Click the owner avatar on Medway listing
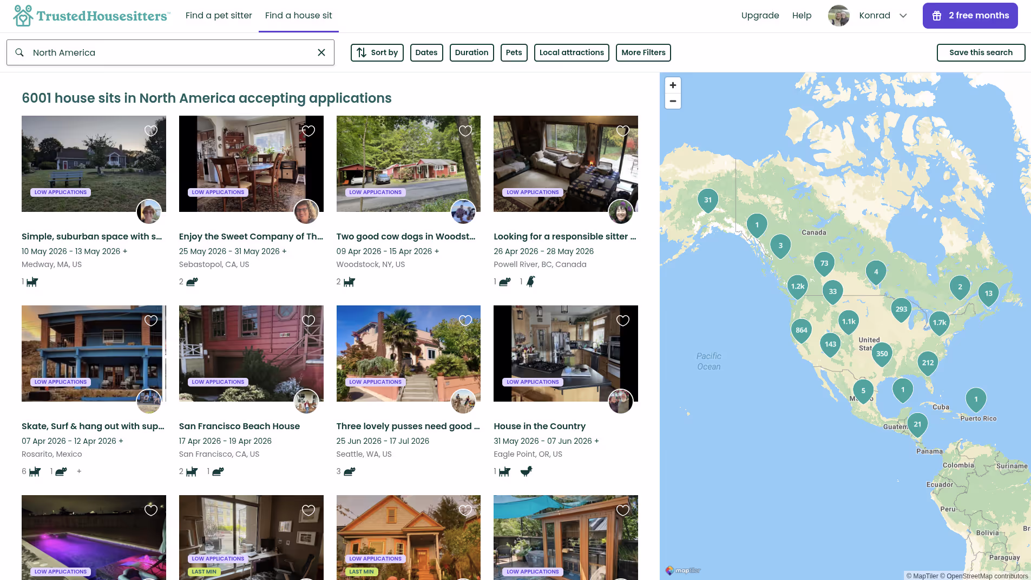Screen dimensions: 1031x580 pyautogui.click(x=149, y=211)
